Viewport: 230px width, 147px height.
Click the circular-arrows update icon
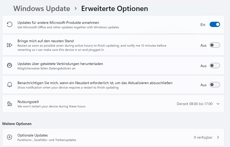pyautogui.click(x=10, y=25)
